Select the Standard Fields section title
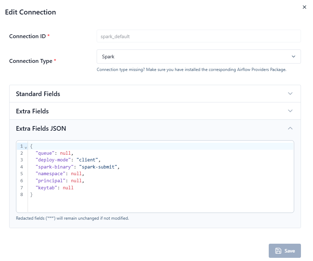313x261 pixels. (38, 94)
